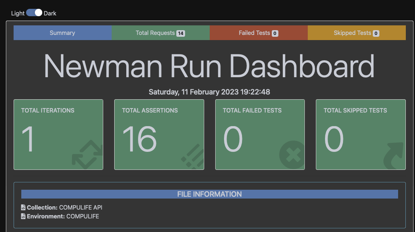Click the file icon beside Collection

(x=23, y=207)
